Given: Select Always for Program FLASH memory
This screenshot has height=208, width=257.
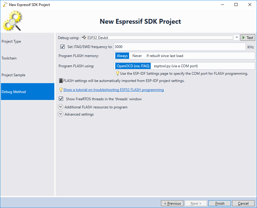Looking at the screenshot, I should (x=122, y=56).
